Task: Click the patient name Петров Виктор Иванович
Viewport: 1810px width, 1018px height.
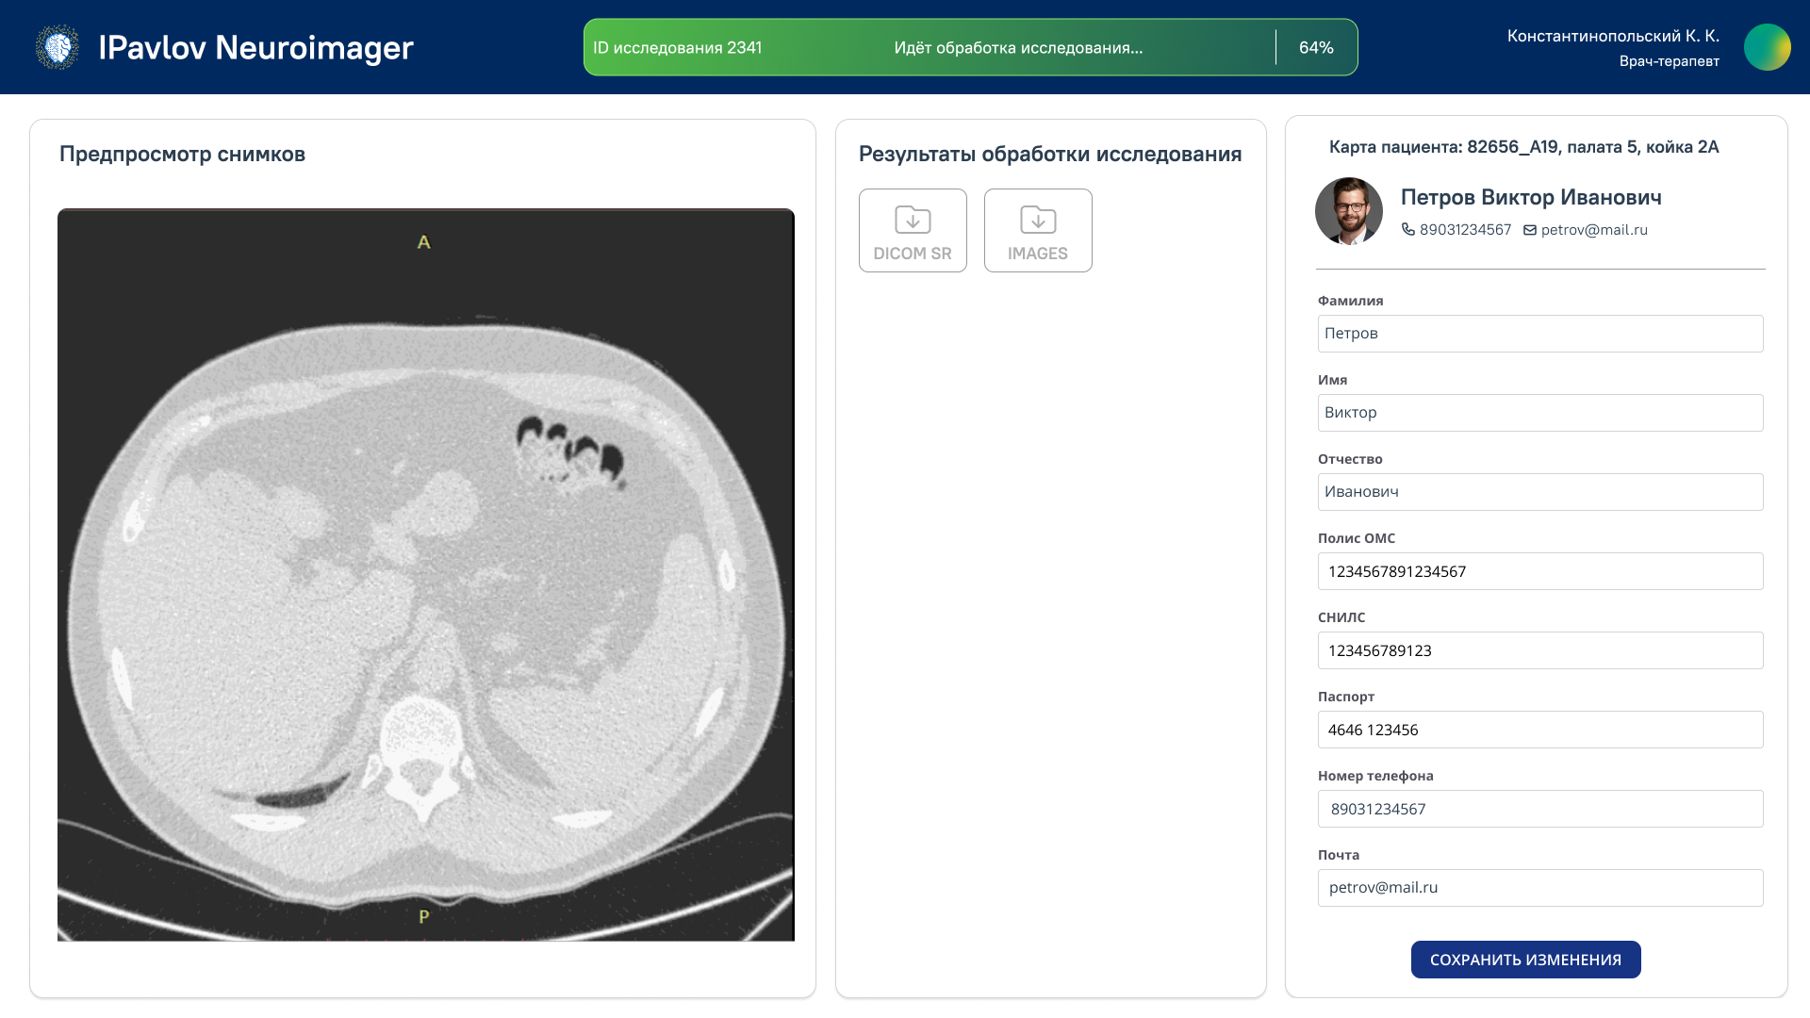Action: (1531, 197)
